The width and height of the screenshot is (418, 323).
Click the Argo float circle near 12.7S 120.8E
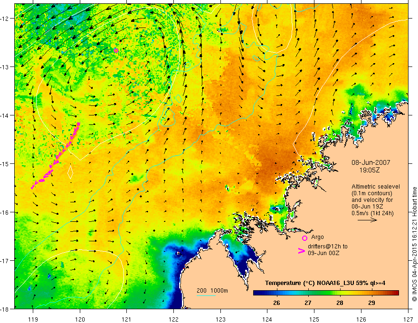coord(116,51)
